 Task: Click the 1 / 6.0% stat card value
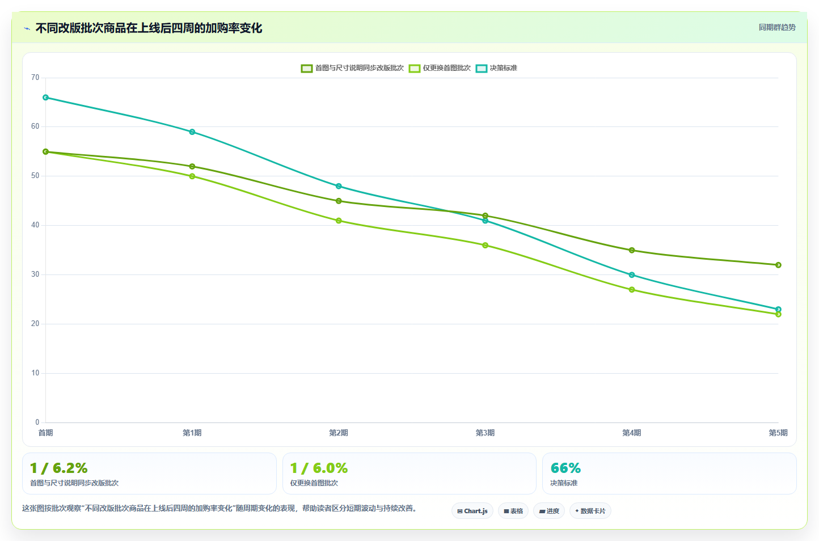pos(319,468)
